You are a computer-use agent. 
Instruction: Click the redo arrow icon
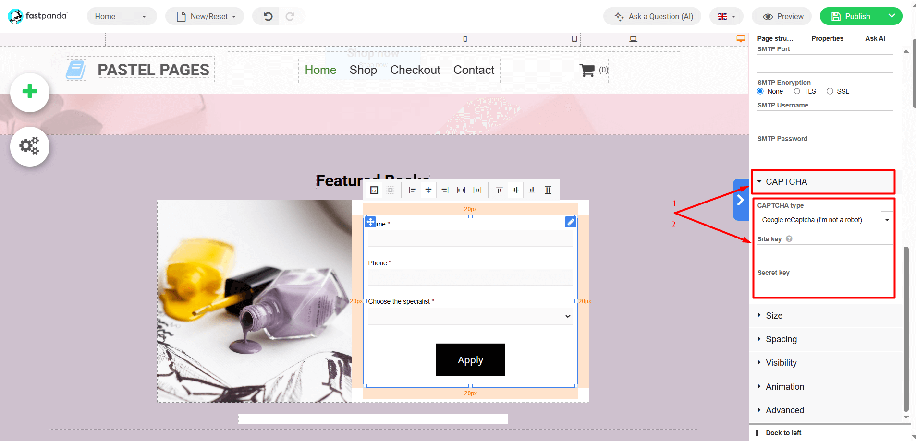coord(291,16)
